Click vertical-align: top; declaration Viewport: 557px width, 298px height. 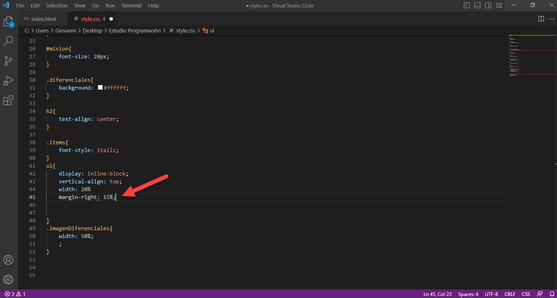coord(90,182)
